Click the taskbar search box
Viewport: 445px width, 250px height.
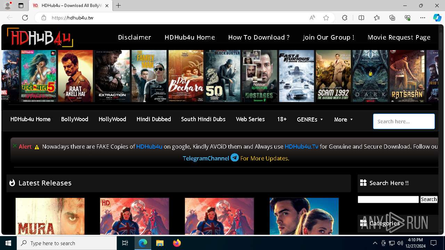pos(67,243)
